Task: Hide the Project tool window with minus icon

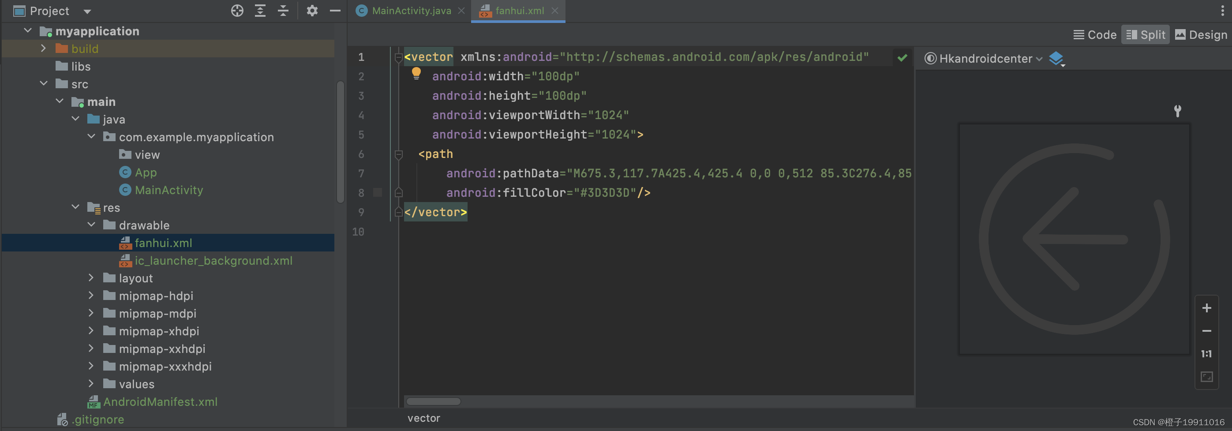Action: [x=335, y=11]
